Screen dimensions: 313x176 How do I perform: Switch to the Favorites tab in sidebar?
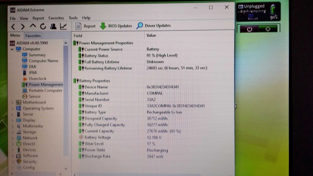click(33, 36)
